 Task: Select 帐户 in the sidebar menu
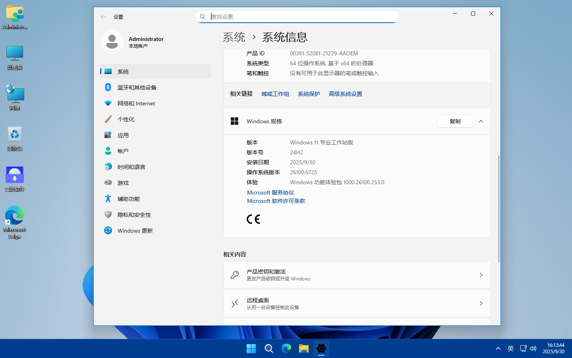tap(123, 151)
